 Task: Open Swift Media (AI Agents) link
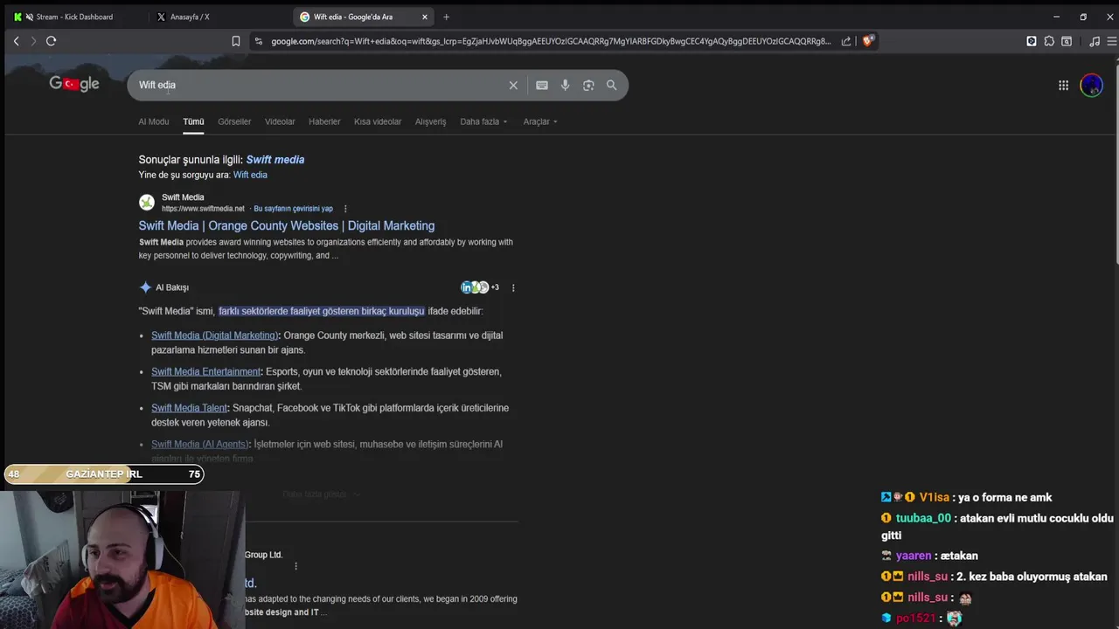(x=200, y=445)
